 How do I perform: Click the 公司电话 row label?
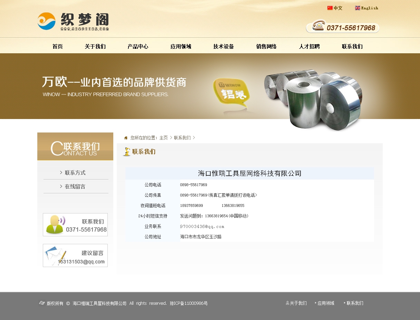pyautogui.click(x=153, y=185)
